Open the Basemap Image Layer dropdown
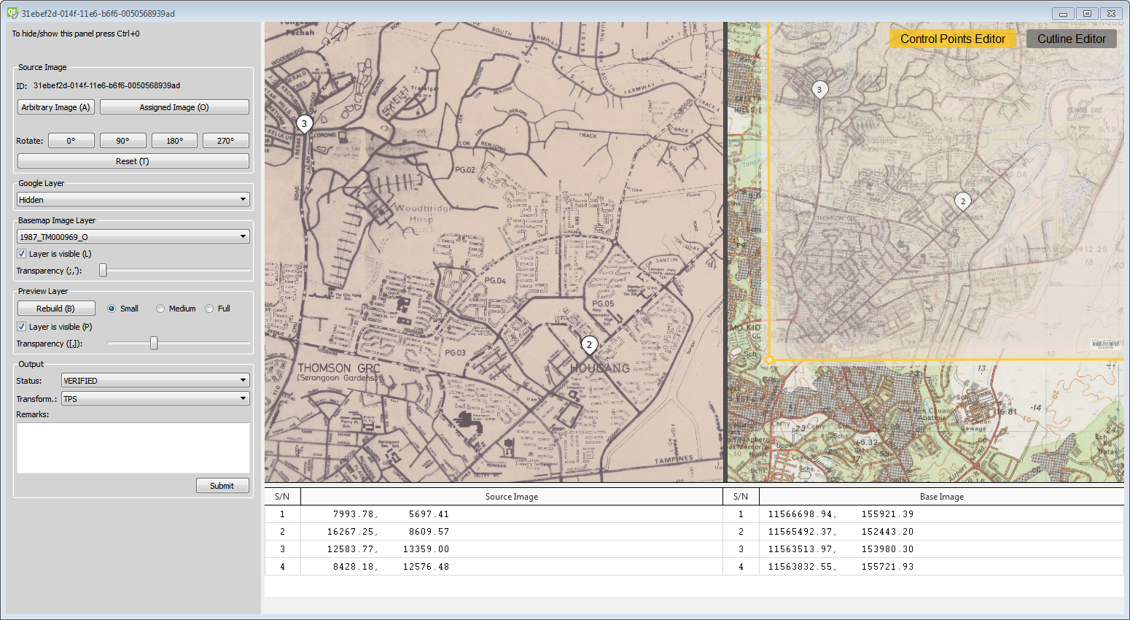 (133, 236)
